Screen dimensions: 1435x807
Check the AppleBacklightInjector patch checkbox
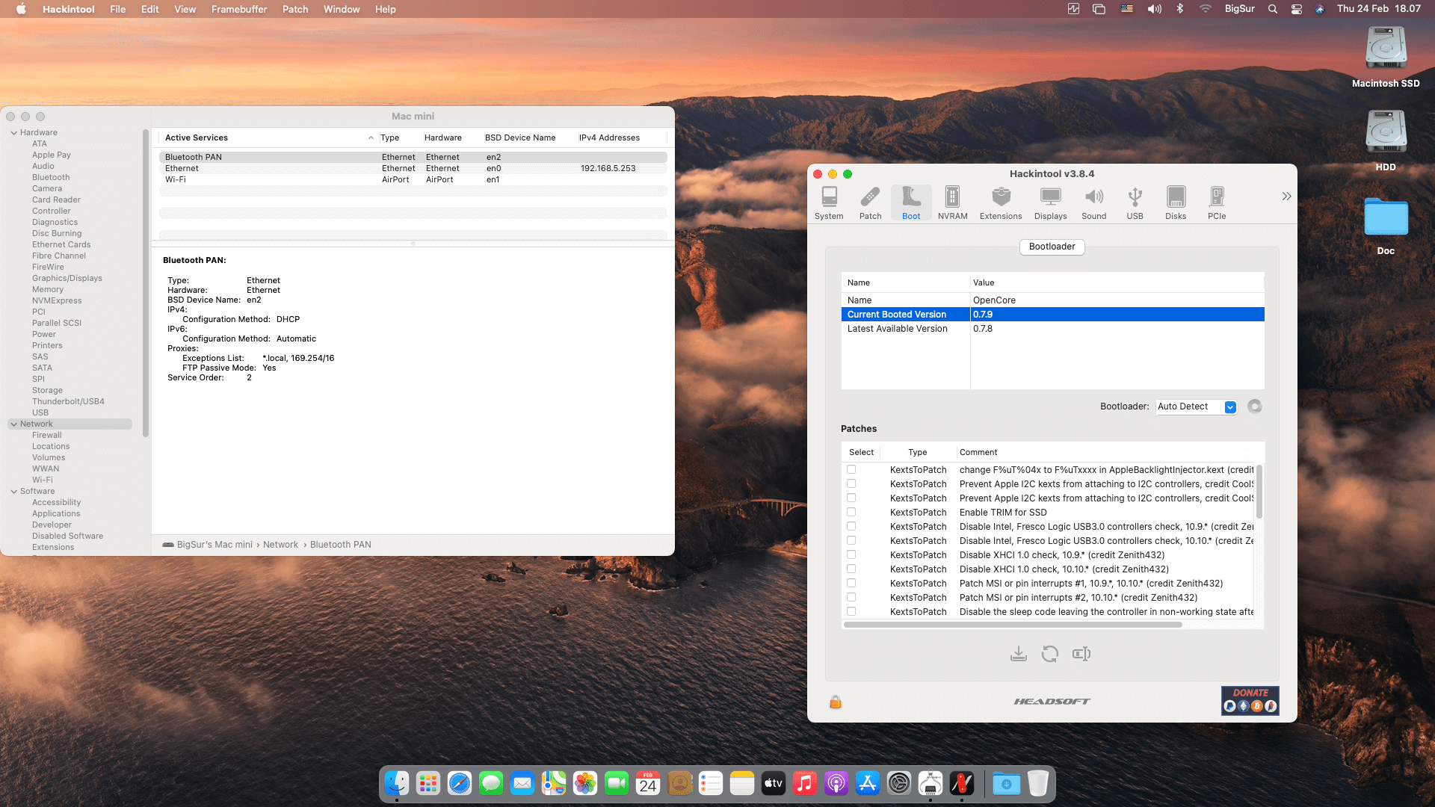851,470
